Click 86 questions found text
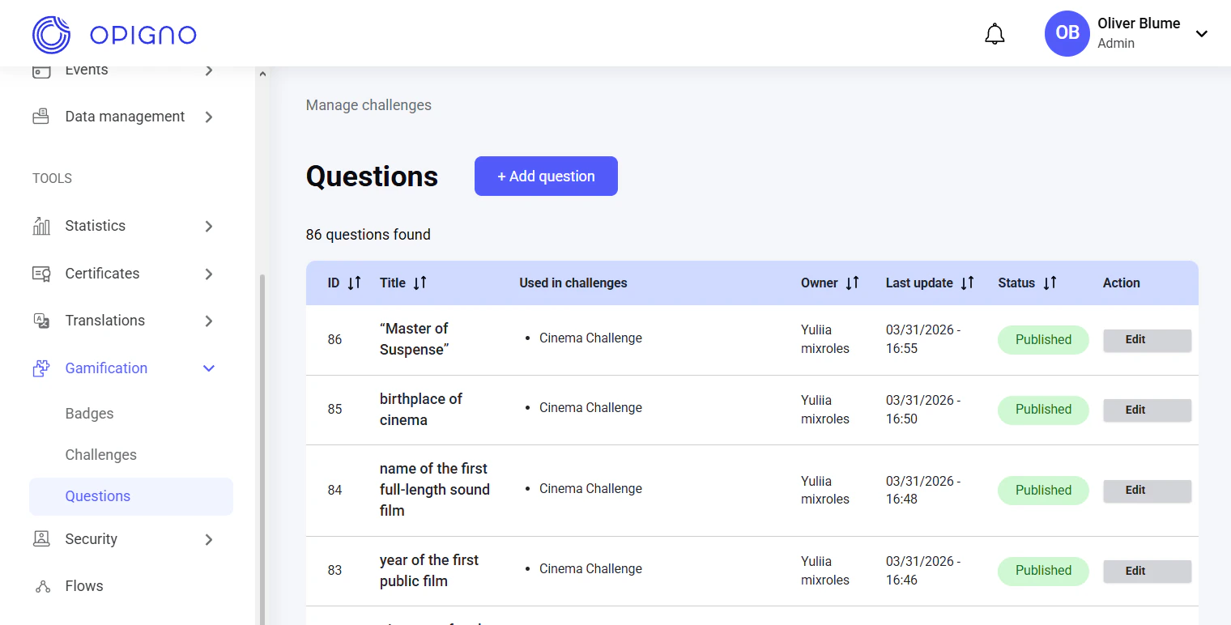 [x=368, y=235]
